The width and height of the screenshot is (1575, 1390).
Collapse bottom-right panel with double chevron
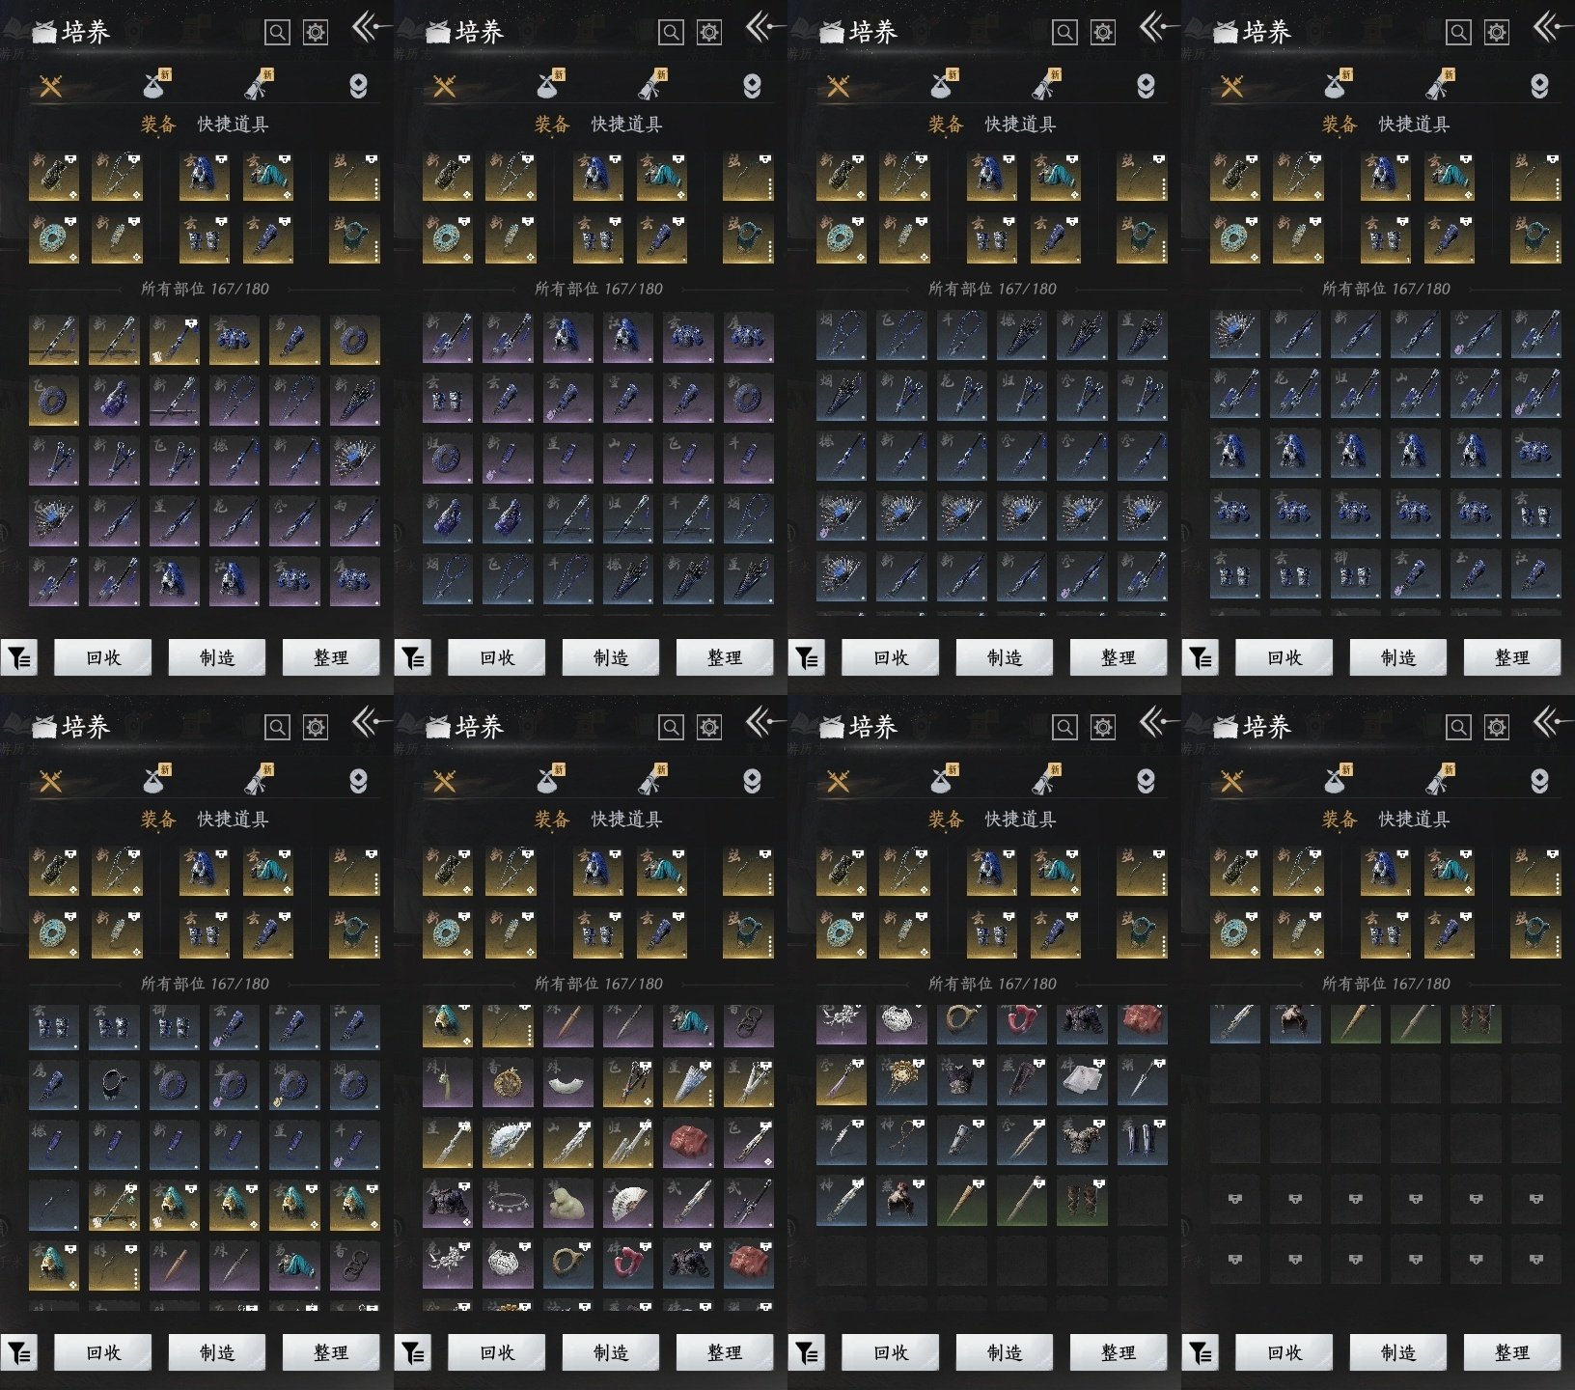tap(1546, 722)
